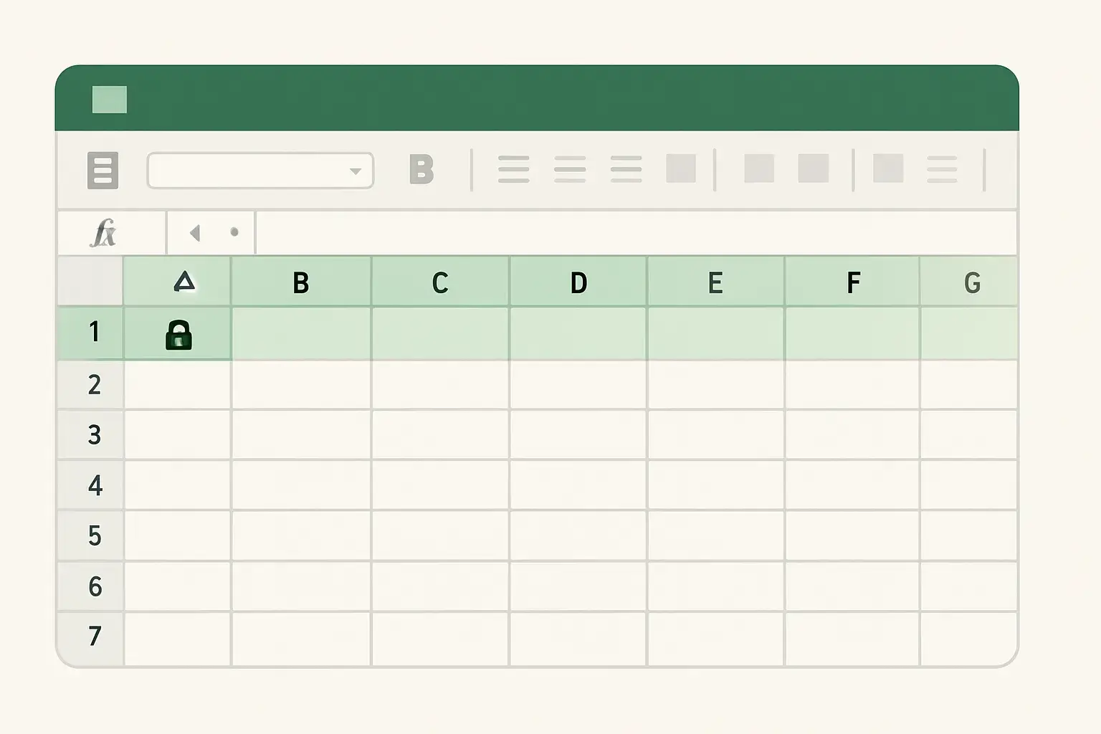Click the lines icon at toolbar's far right
The image size is (1101, 734).
click(x=942, y=169)
